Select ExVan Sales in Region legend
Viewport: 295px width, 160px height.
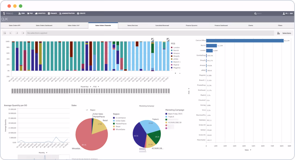point(119,121)
